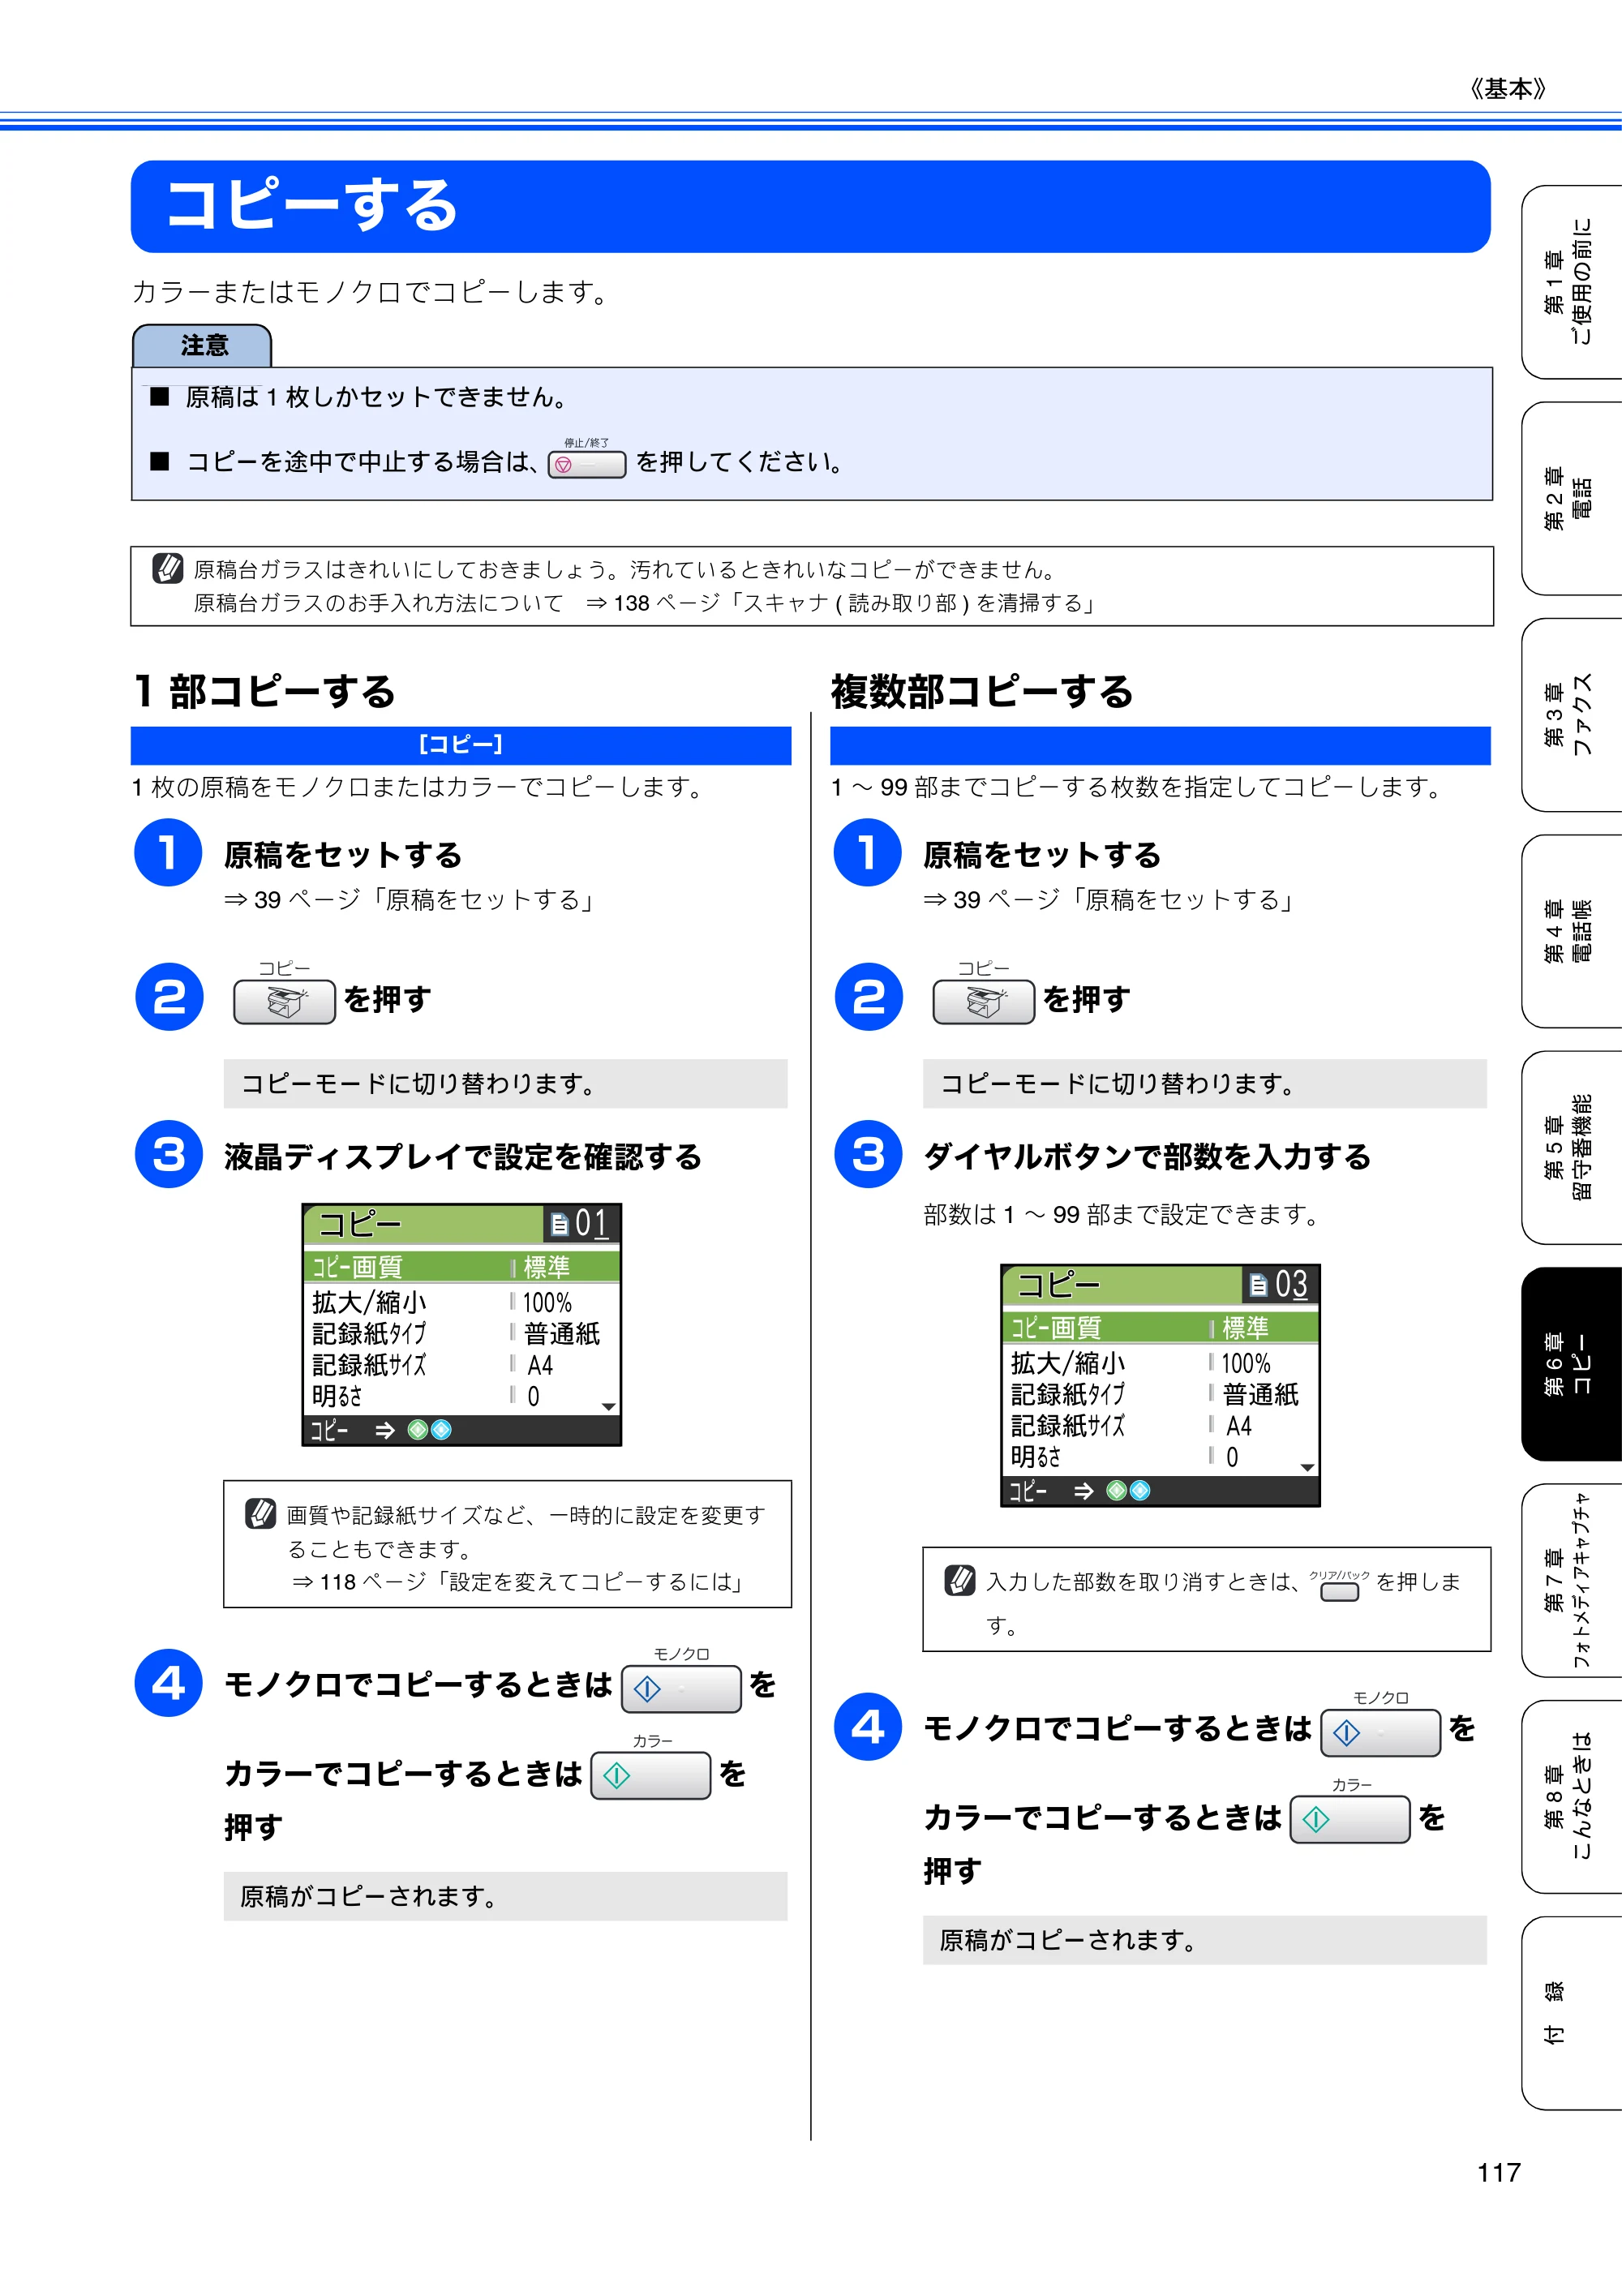Open the 第1章 ご使用の前に side tab
The image size is (1622, 2296).
pyautogui.click(x=1571, y=282)
